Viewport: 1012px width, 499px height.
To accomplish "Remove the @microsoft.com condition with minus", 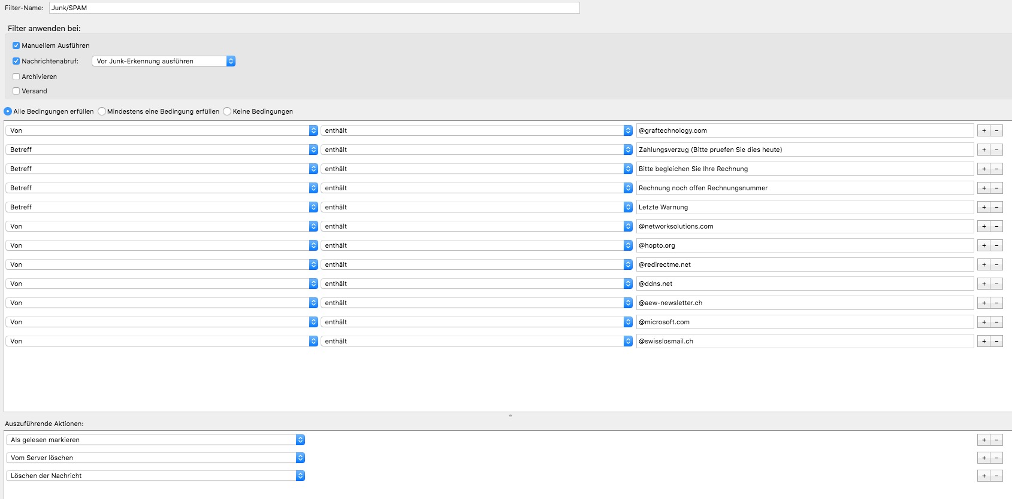I will click(996, 322).
